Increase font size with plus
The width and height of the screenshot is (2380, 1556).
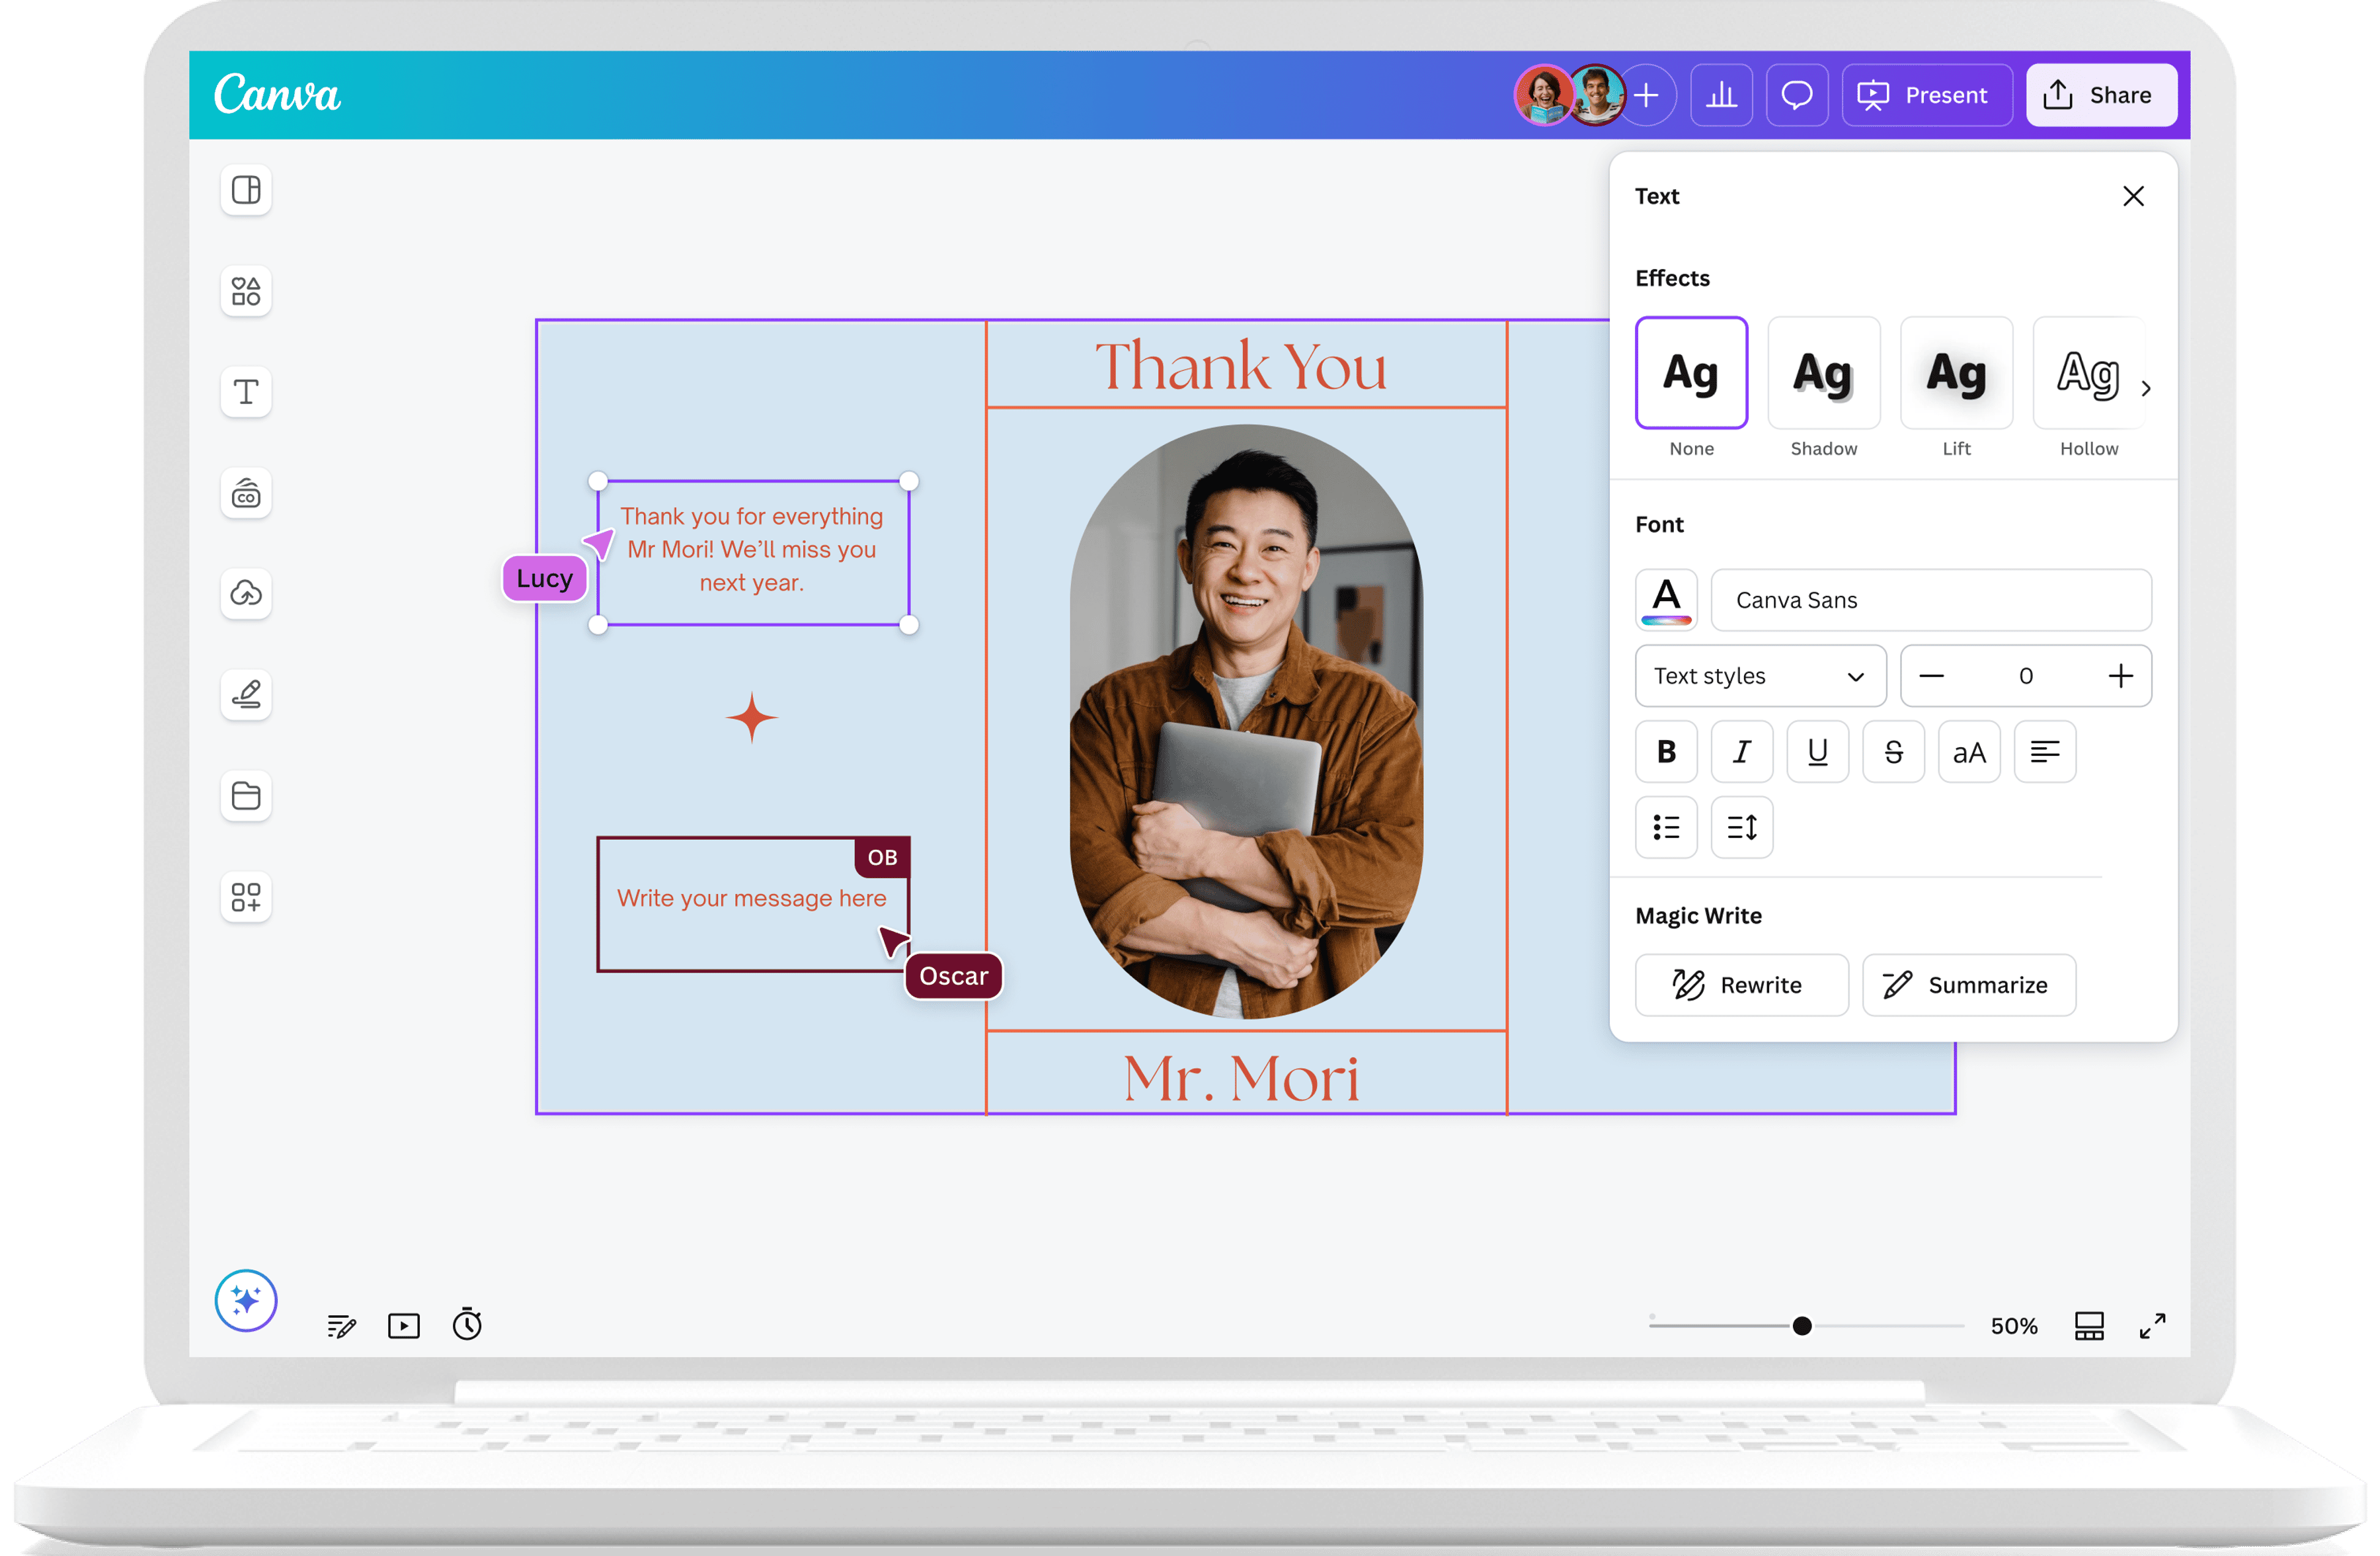[2120, 676]
